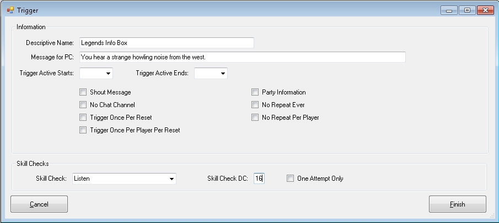
Task: Tick the Party Information checkbox
Action: tap(255, 92)
